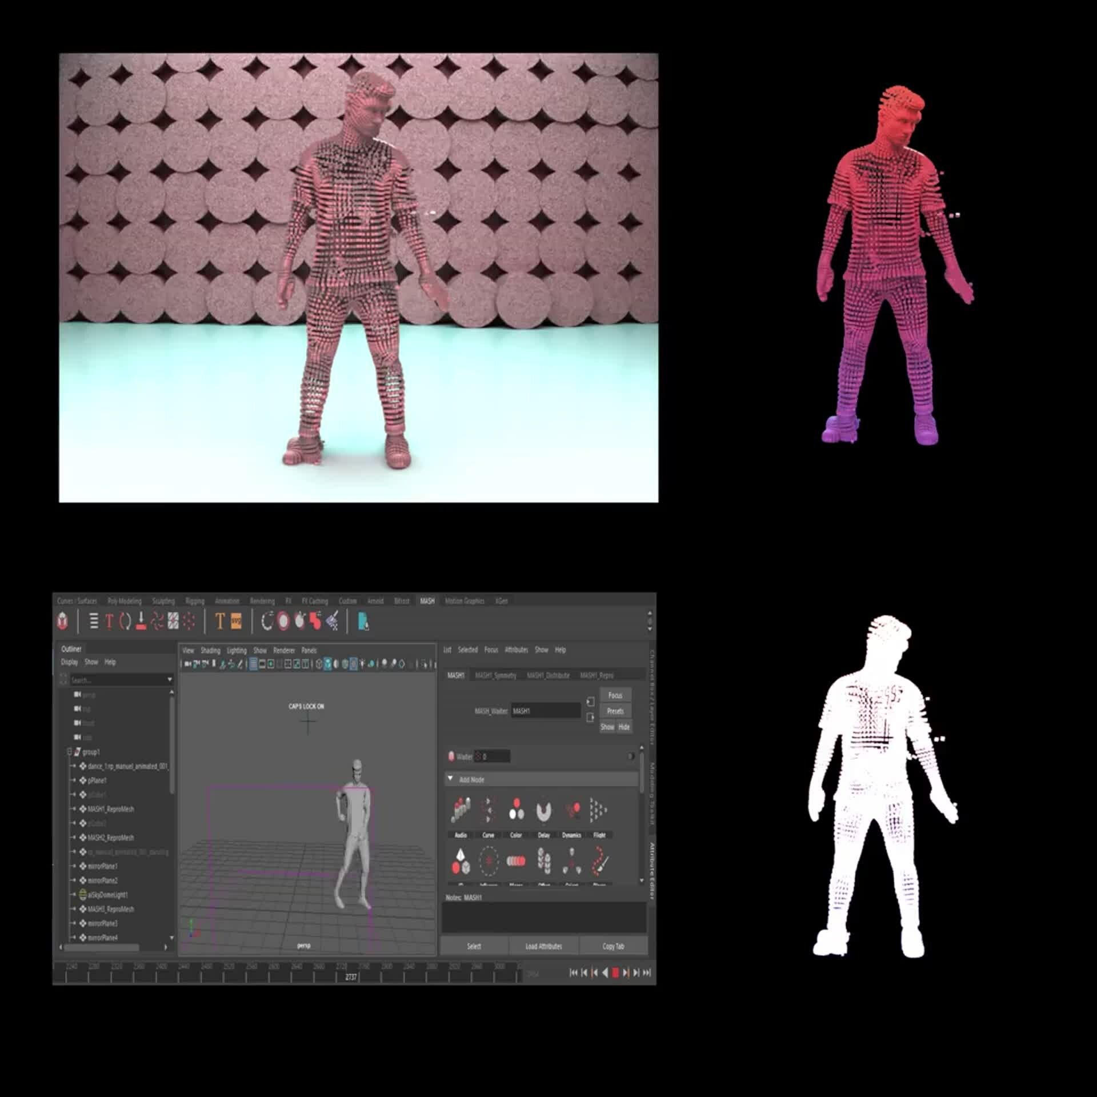1097x1097 pixels.
Task: Click the orange T type tool icon
Action: [x=220, y=621]
